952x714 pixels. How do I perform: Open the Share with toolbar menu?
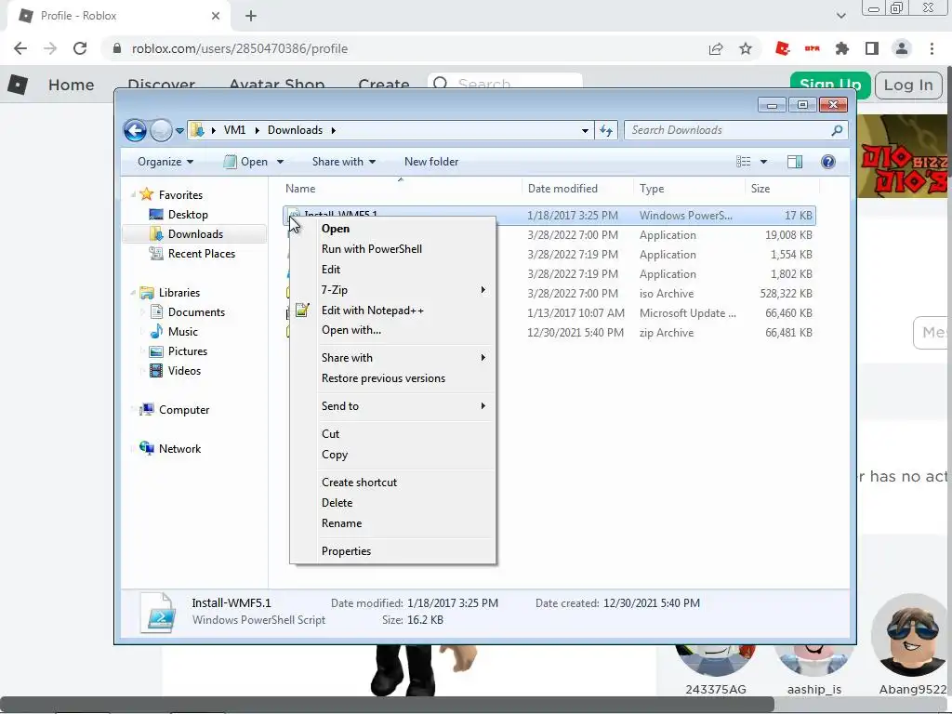[x=344, y=162]
